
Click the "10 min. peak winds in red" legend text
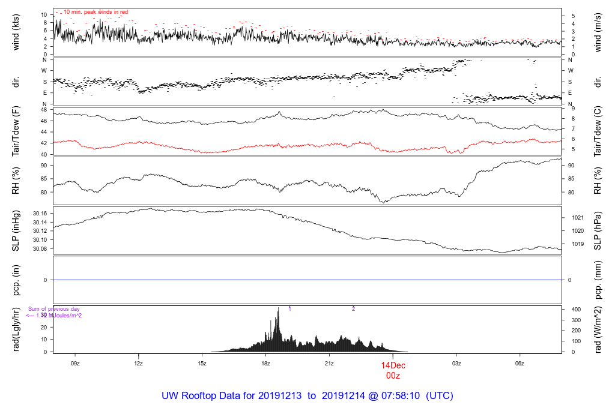[95, 12]
